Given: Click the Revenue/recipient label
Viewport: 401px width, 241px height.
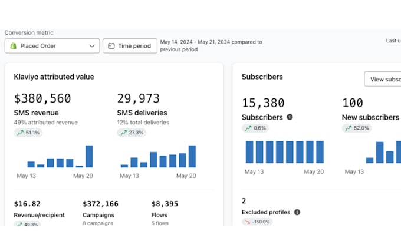Looking at the screenshot, I should tap(40, 215).
